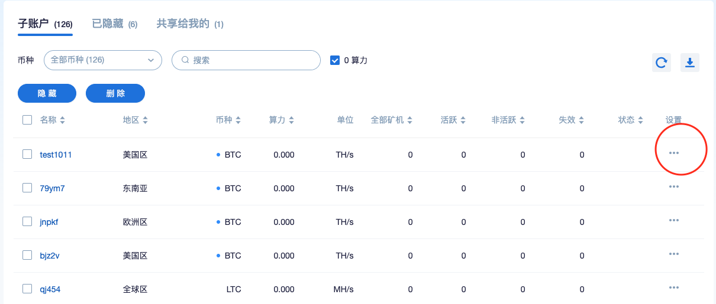
Task: Open more options for bjz2v row
Action: click(x=673, y=254)
